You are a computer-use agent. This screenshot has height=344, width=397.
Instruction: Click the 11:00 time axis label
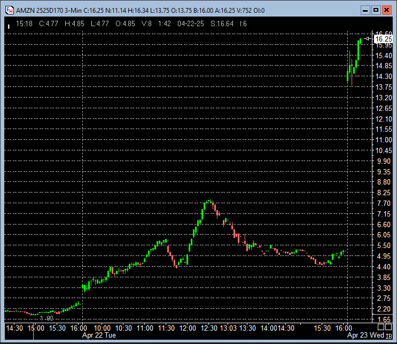click(145, 328)
